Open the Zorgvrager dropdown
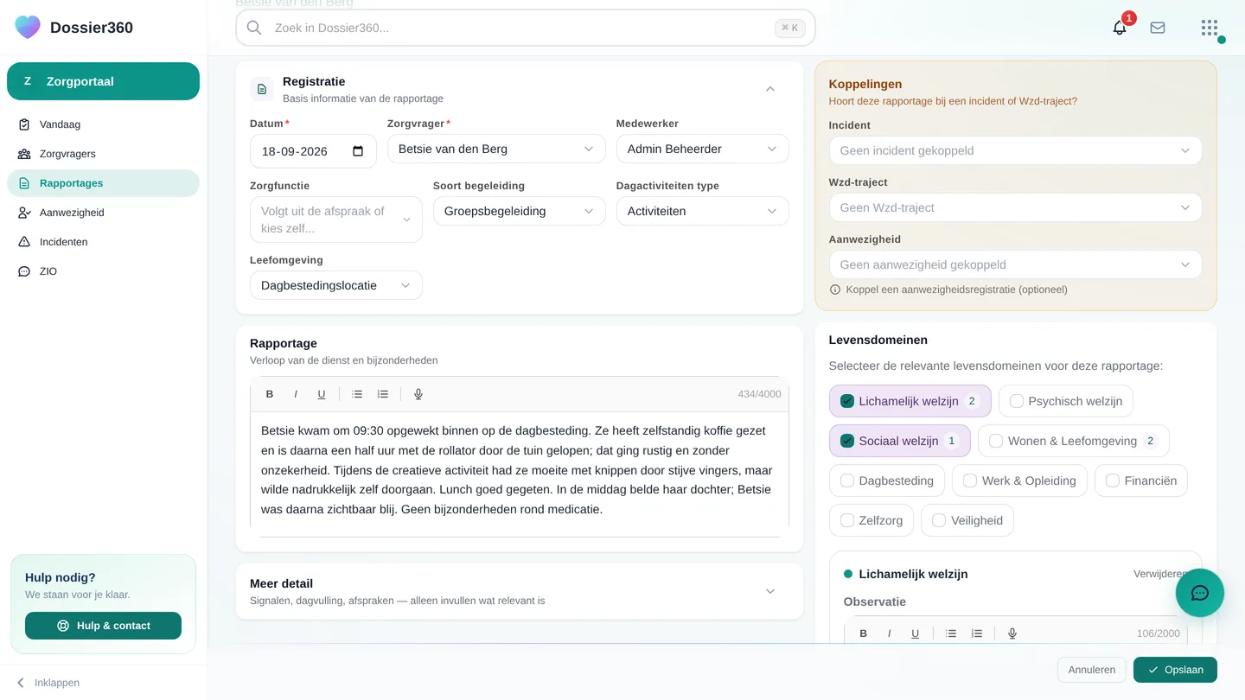This screenshot has height=700, width=1245. [x=496, y=149]
